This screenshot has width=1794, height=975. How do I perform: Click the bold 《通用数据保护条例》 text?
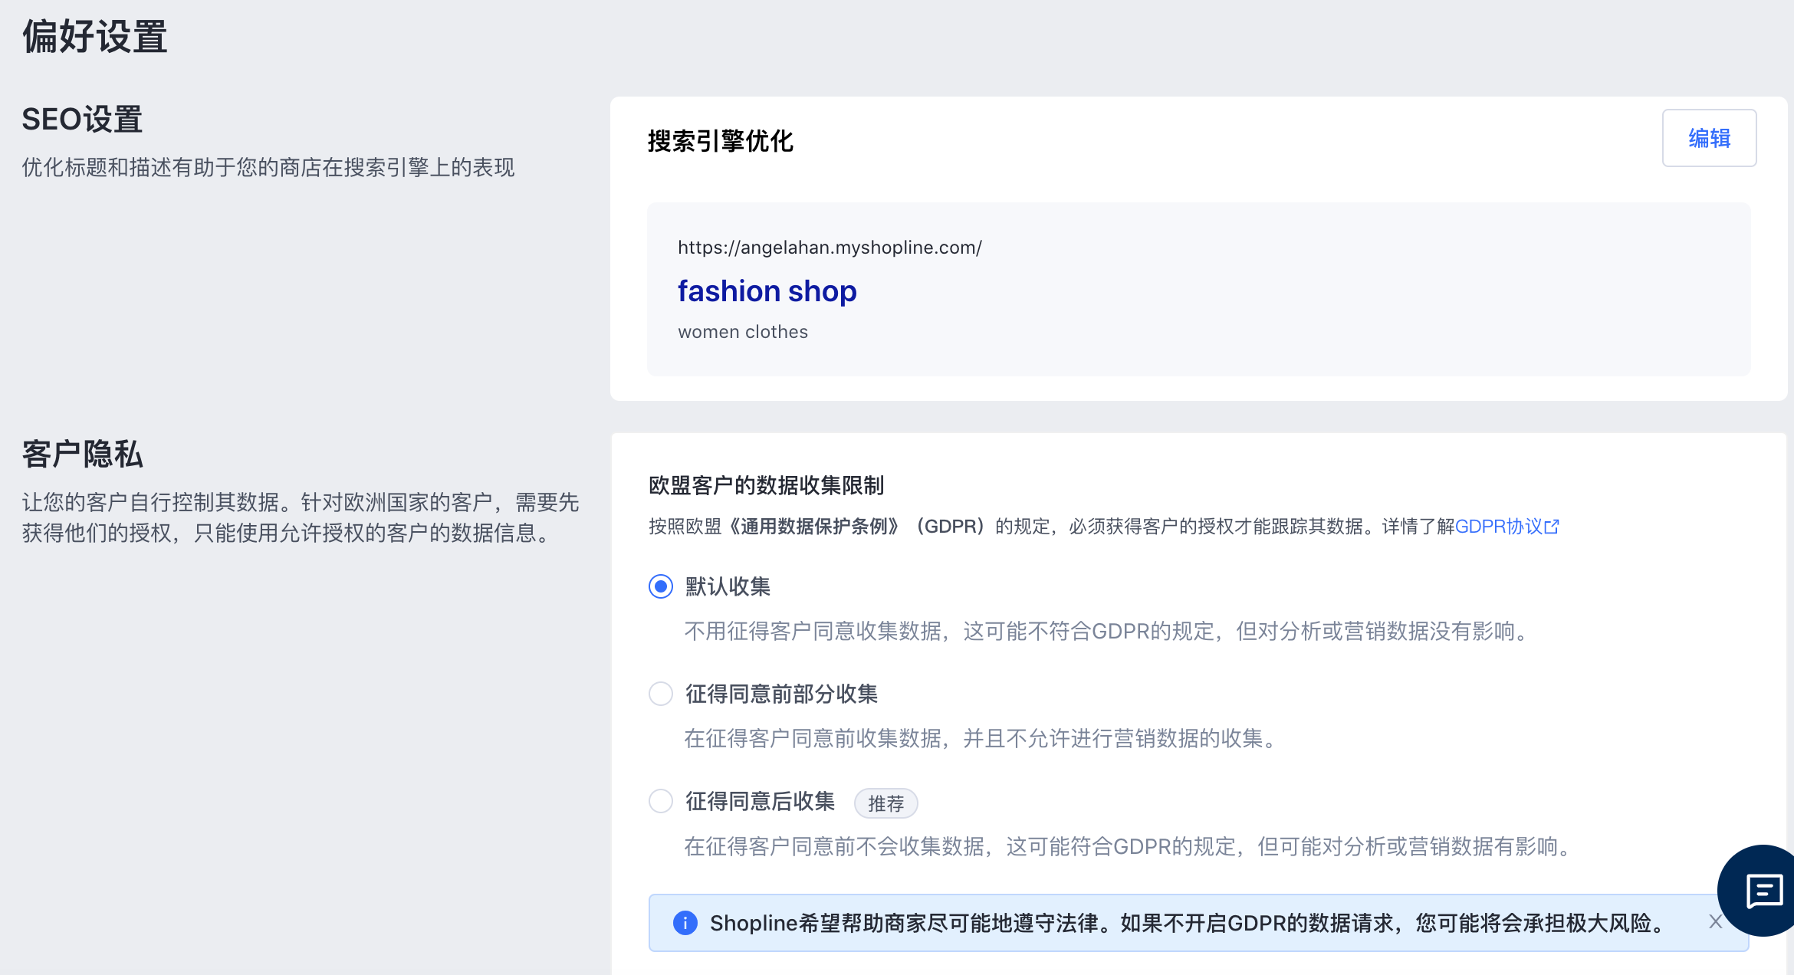coord(813,527)
